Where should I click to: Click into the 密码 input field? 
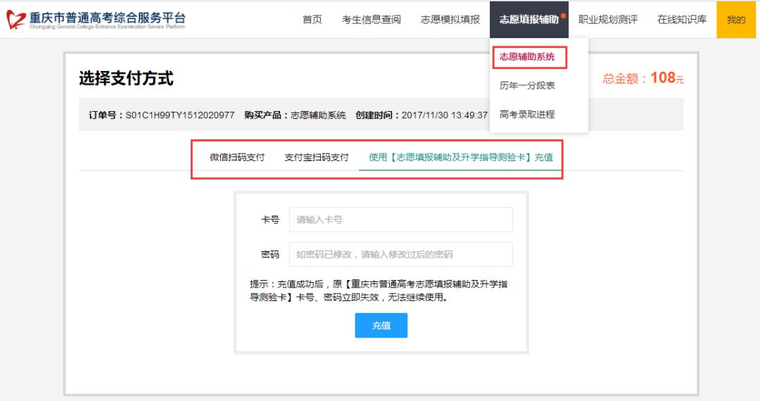(400, 255)
